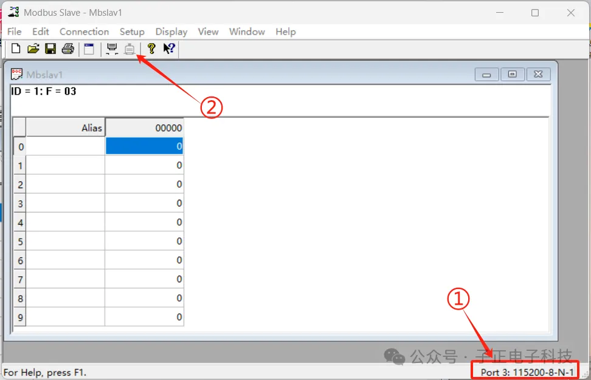The image size is (591, 380).
Task: Activate the context help arrow icon
Action: click(168, 49)
